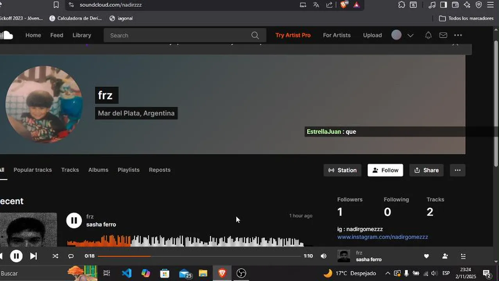Screen dimensions: 499x281
Task: Open the messages envelope icon
Action: [443, 35]
